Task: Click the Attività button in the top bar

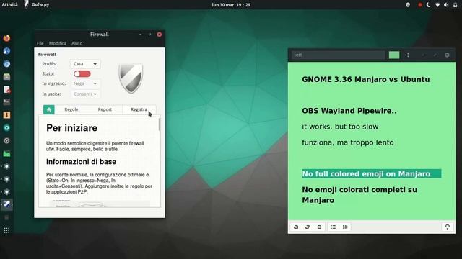Action: click(x=9, y=5)
